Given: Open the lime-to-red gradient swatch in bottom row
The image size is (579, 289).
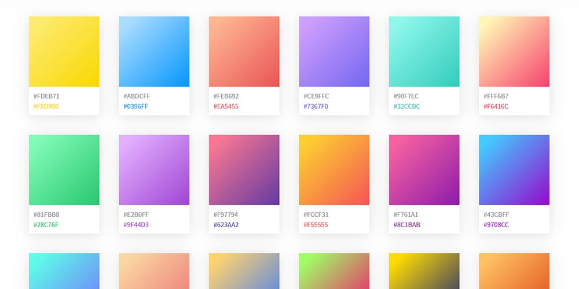Looking at the screenshot, I should tap(334, 271).
